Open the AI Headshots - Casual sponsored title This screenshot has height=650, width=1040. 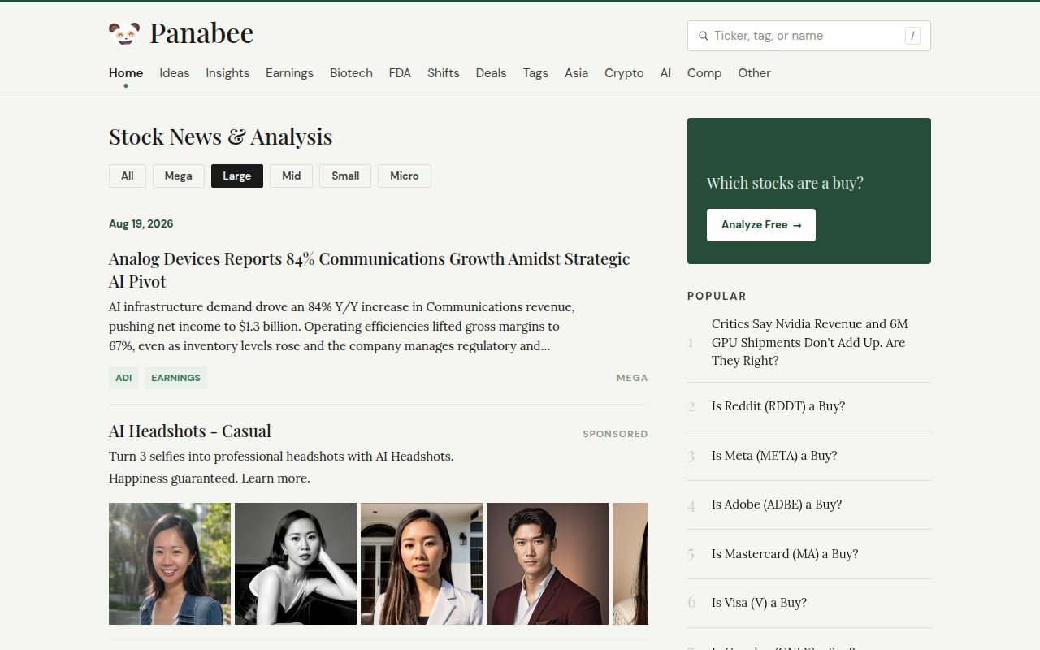coord(190,431)
